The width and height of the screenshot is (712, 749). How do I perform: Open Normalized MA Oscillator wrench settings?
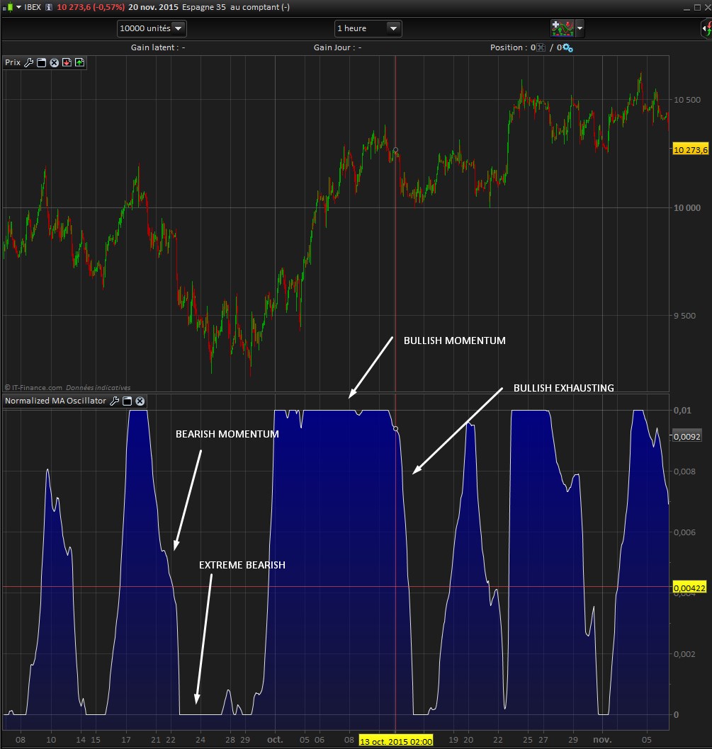(x=114, y=401)
